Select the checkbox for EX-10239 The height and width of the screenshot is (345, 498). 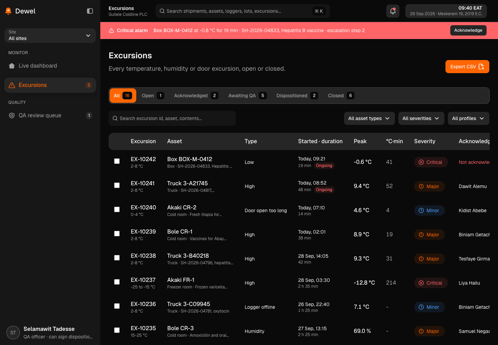click(x=117, y=234)
